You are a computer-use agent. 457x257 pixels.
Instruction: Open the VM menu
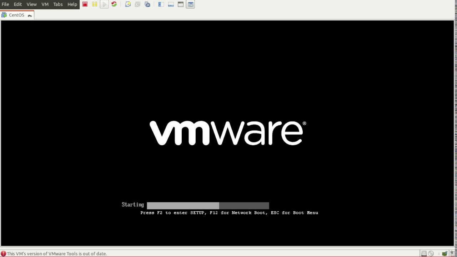tap(45, 4)
